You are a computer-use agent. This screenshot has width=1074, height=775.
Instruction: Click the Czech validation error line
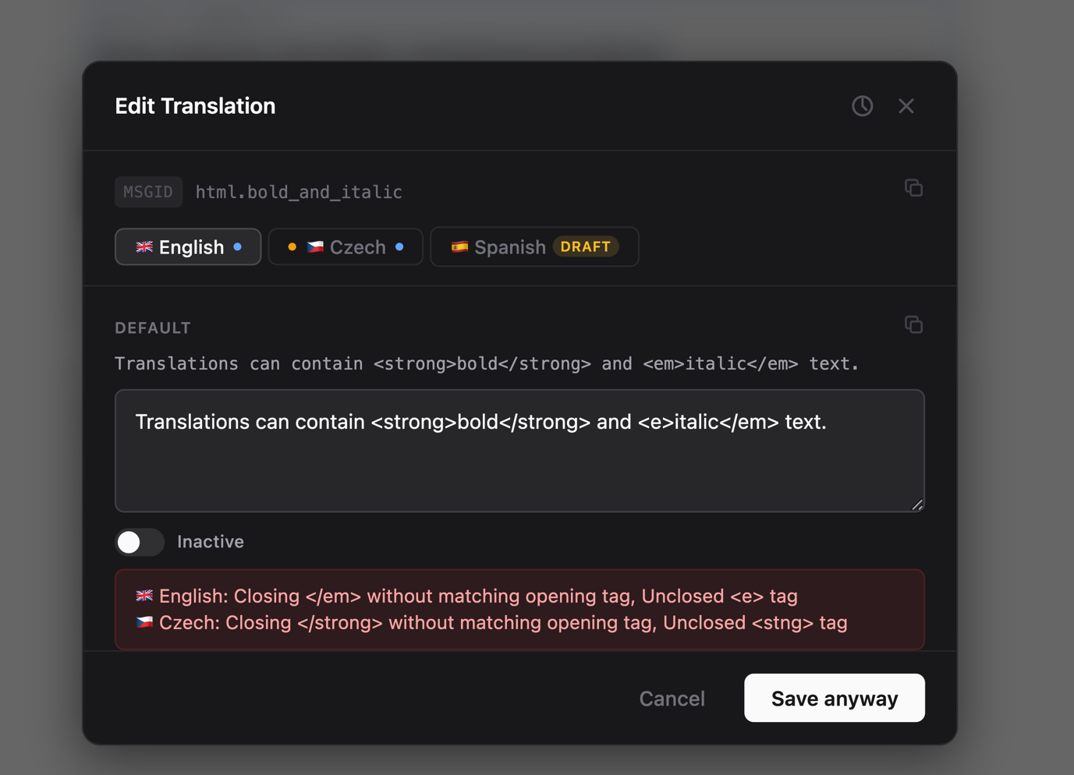coord(491,623)
